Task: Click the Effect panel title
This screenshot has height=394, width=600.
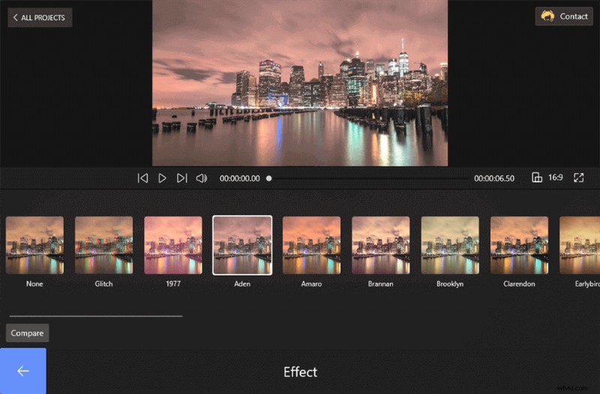Action: [x=300, y=371]
